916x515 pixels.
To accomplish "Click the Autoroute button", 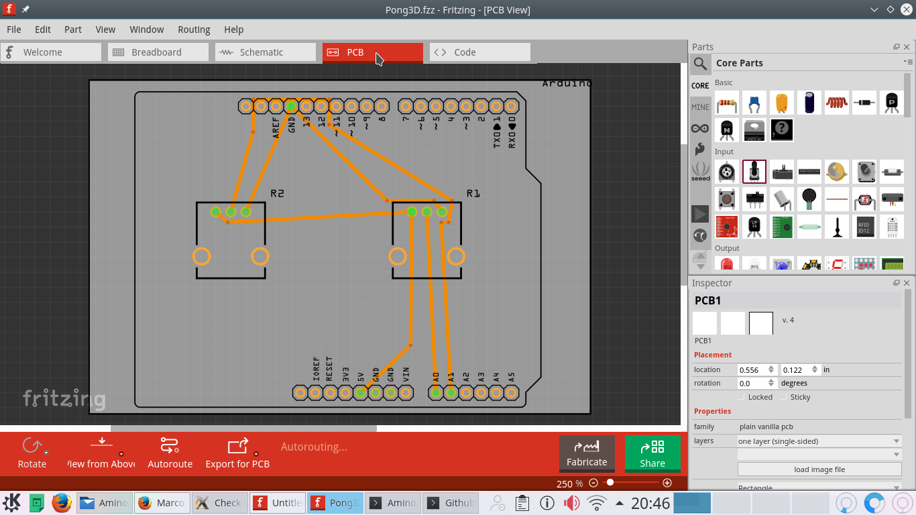I will coord(170,453).
